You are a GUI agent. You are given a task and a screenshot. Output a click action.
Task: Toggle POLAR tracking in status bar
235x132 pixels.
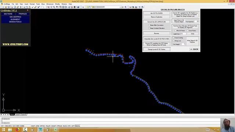coord(48,126)
